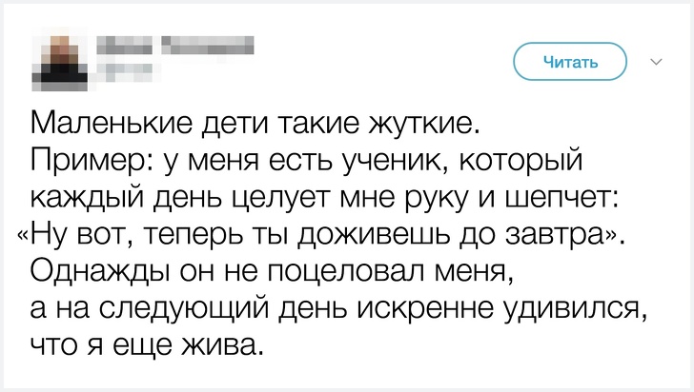Click the phrase 'каждый день целует'
This screenshot has width=694, height=392.
coord(188,196)
